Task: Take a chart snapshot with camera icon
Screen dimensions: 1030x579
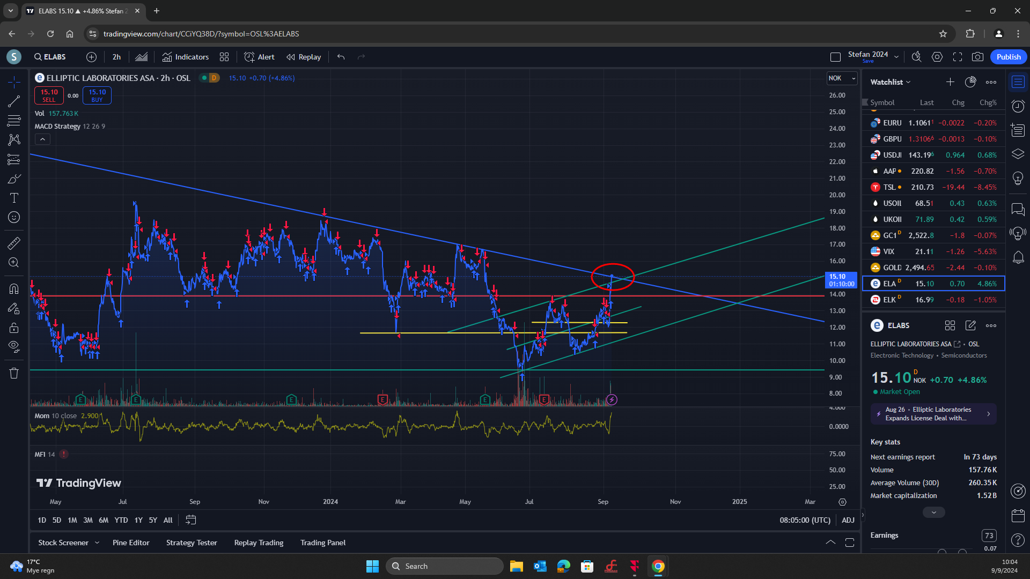Action: point(978,57)
